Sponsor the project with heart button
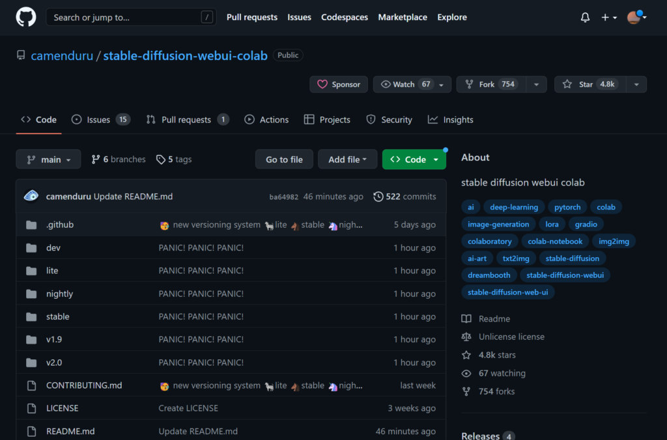This screenshot has width=667, height=440. pos(339,85)
